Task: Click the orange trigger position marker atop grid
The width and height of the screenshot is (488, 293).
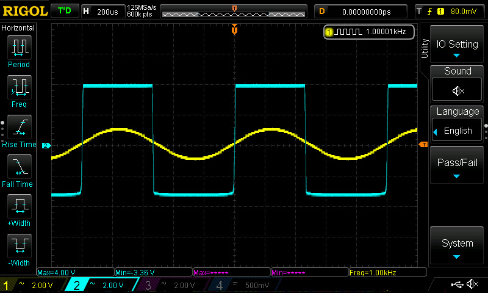Action: point(234,29)
